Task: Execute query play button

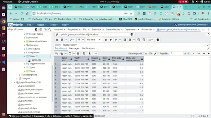Action: 111,40
